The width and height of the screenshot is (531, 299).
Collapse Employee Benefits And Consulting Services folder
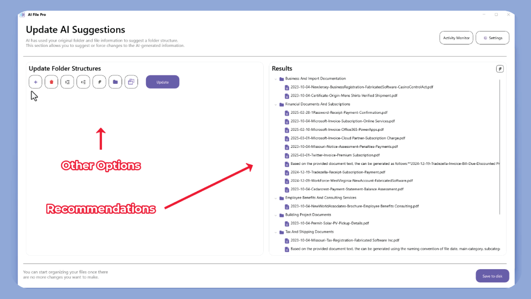[x=275, y=198]
